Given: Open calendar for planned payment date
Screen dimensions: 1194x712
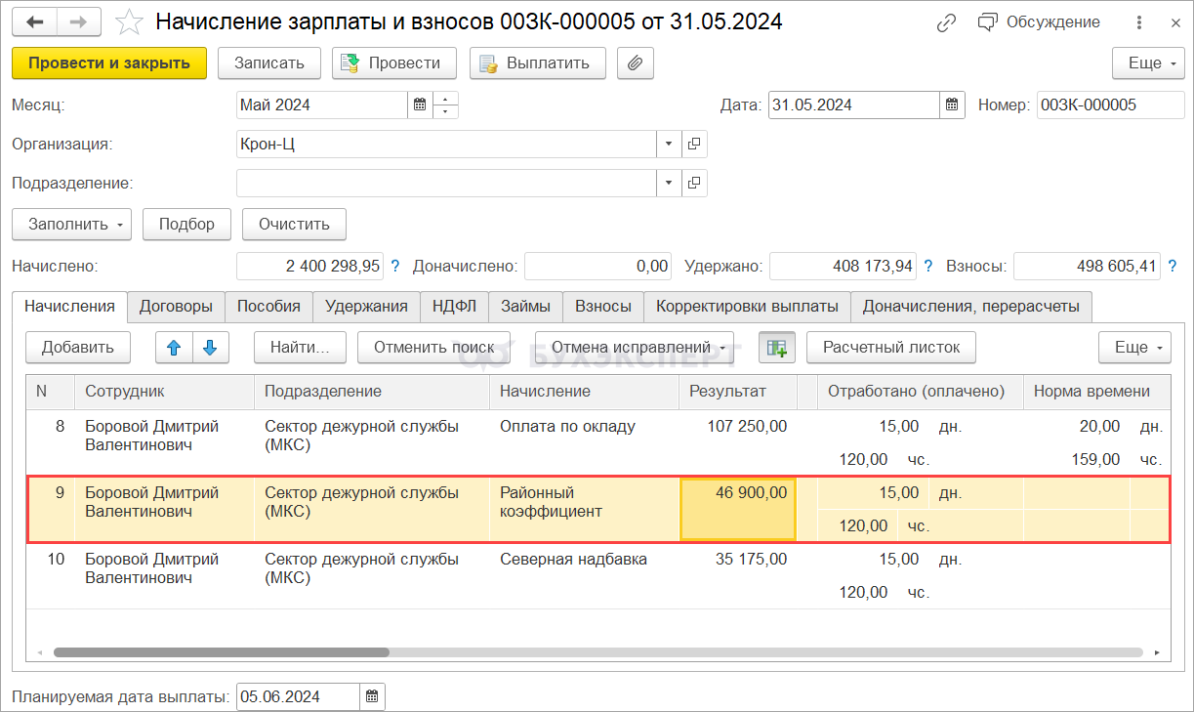Looking at the screenshot, I should pos(372,696).
